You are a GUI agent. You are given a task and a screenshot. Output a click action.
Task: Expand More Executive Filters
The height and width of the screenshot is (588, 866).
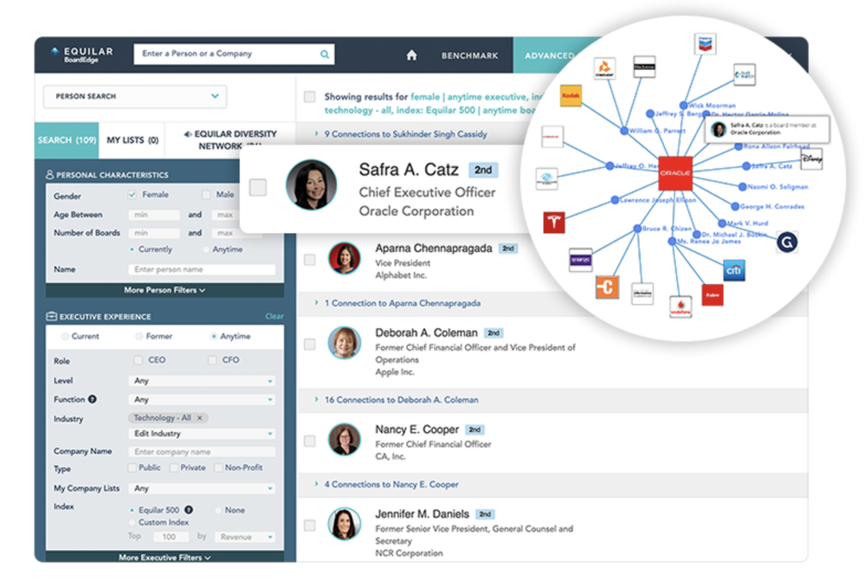164,558
